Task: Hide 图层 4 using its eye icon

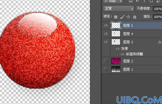Action: tap(106, 34)
